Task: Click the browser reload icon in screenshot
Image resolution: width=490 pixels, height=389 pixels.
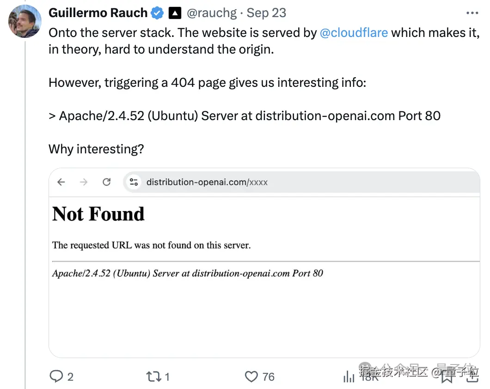Action: tap(107, 182)
